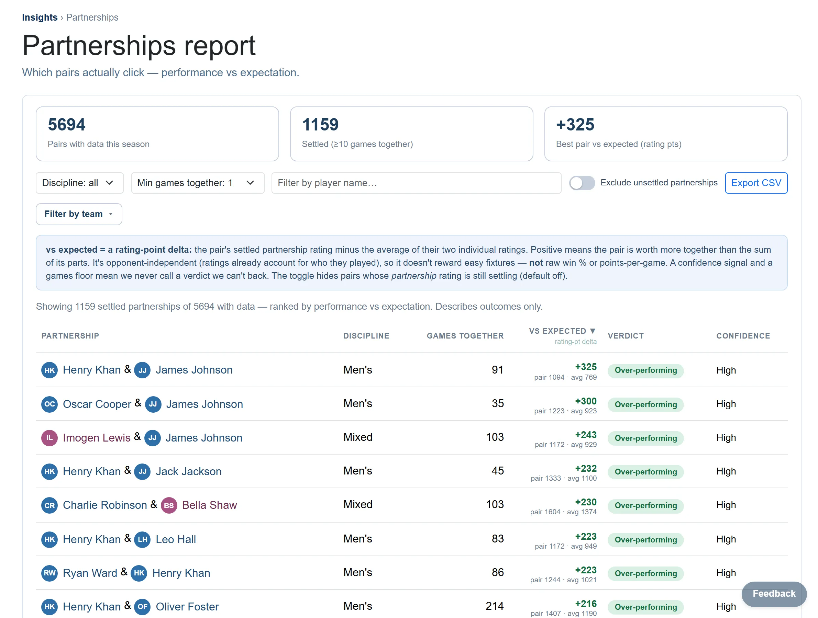
Task: Open Feedback button
Action: pyautogui.click(x=774, y=594)
